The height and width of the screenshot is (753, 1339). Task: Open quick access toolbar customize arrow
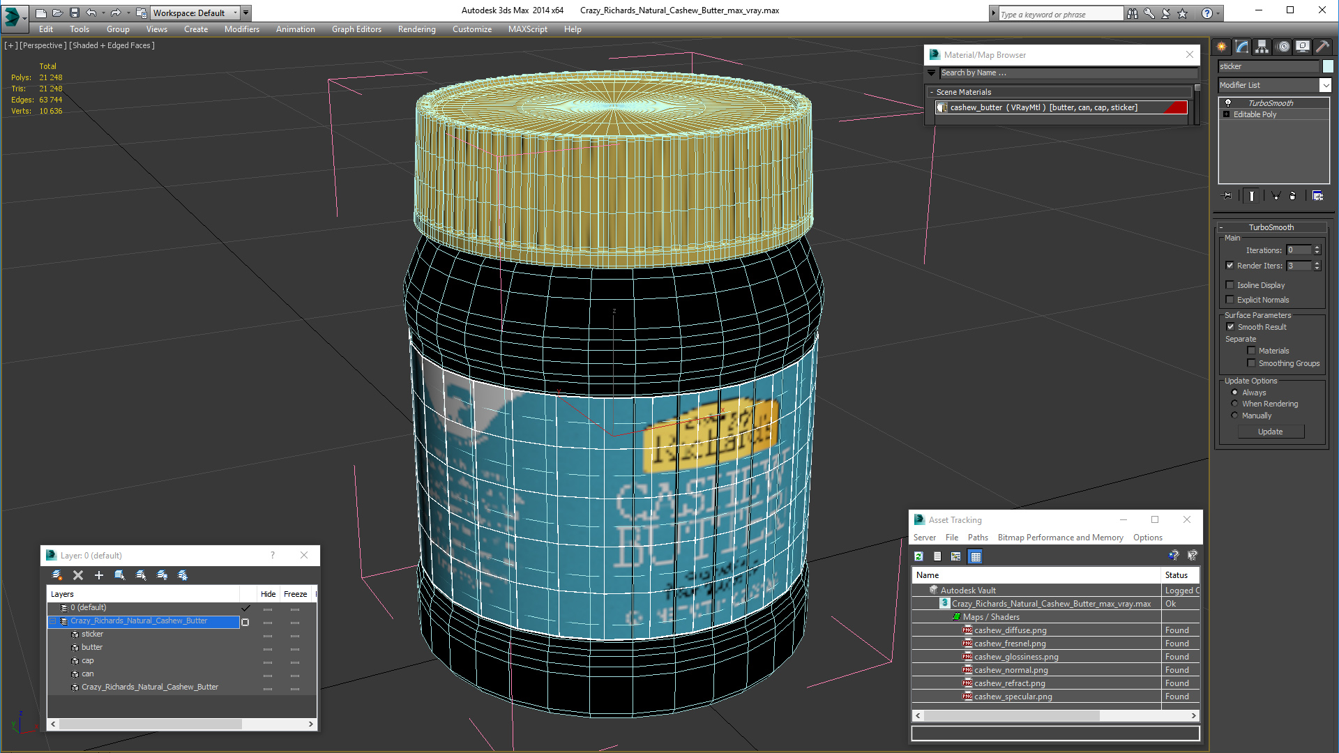pos(246,13)
